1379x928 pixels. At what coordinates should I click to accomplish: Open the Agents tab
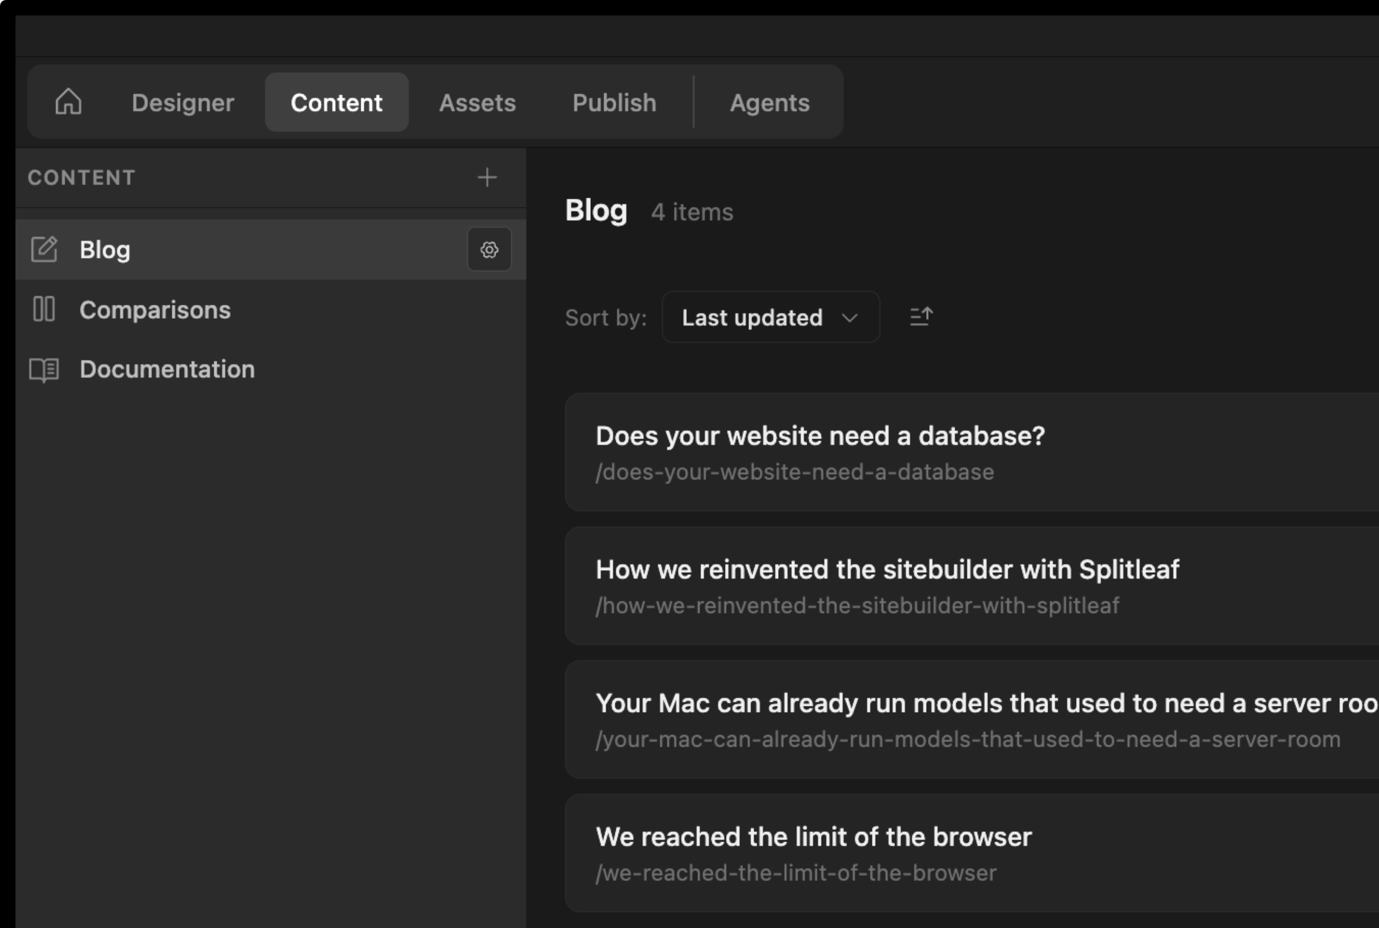(x=770, y=102)
